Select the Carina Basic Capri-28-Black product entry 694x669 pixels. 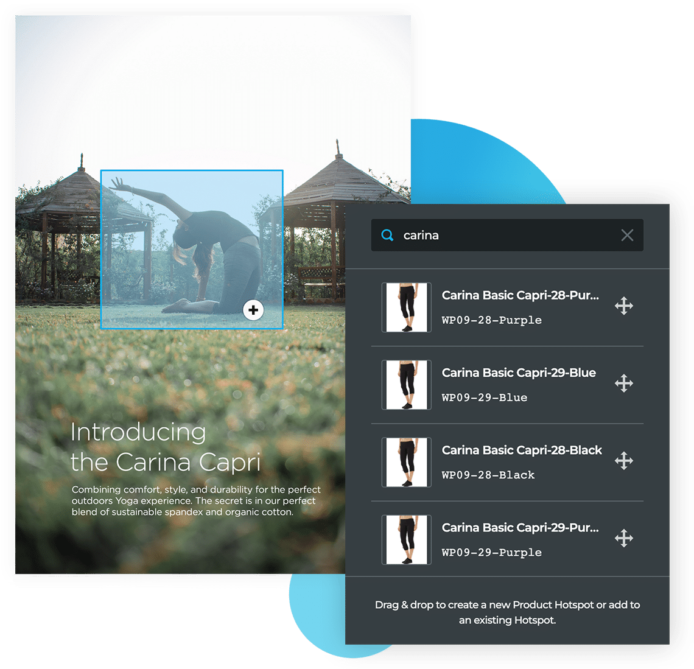coord(521,450)
